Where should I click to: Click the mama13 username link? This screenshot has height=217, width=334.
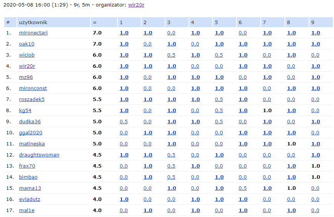[30, 188]
